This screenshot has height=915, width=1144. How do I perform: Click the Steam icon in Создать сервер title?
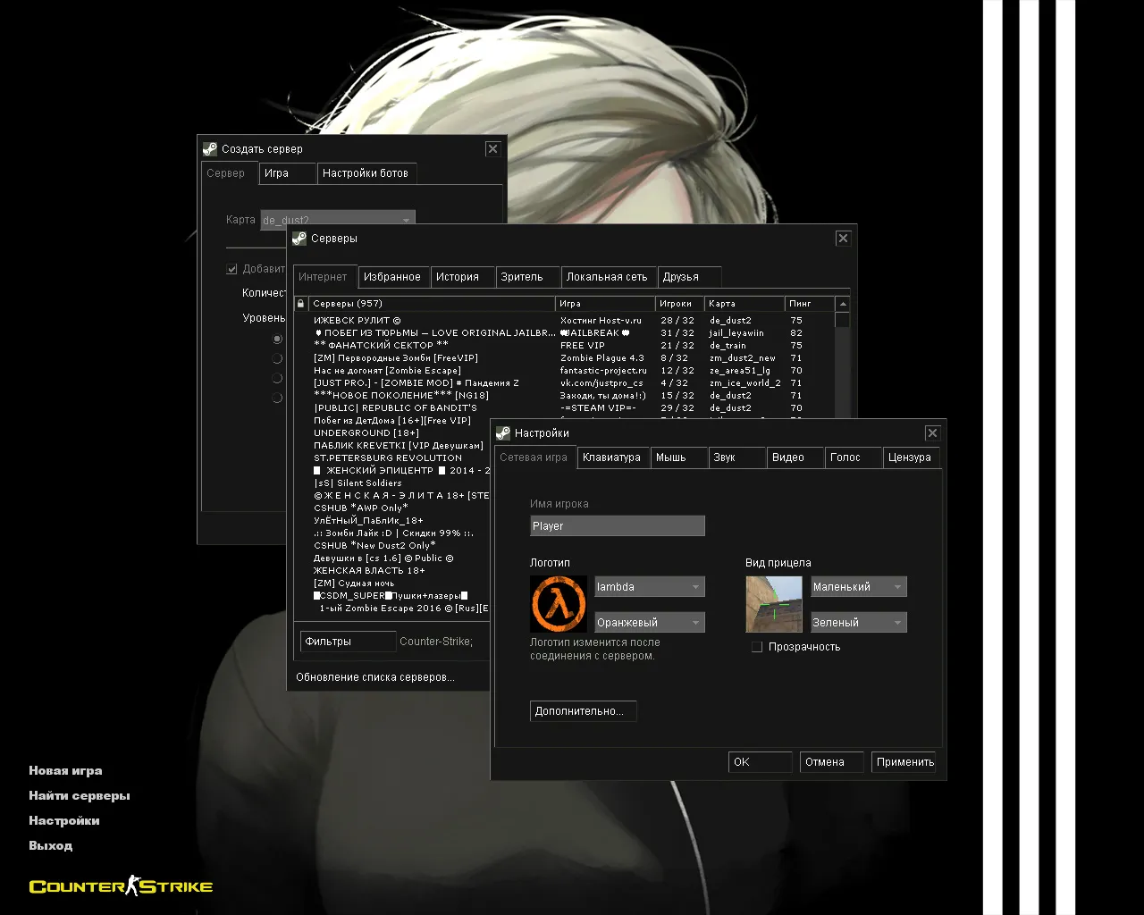coord(210,149)
